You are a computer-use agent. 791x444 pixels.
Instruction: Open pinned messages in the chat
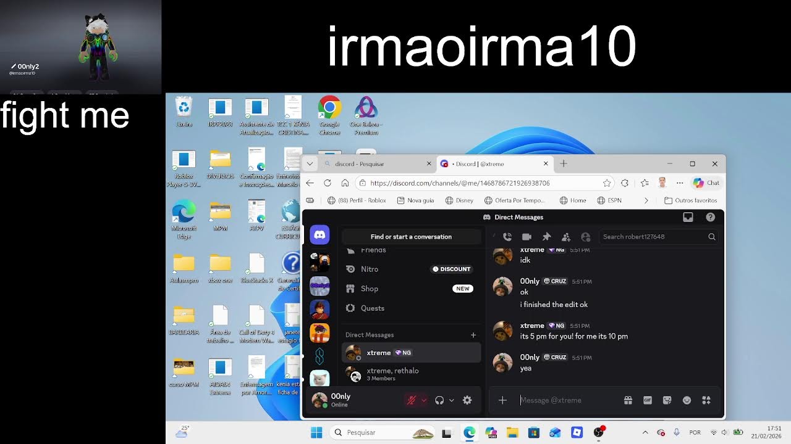tap(546, 237)
